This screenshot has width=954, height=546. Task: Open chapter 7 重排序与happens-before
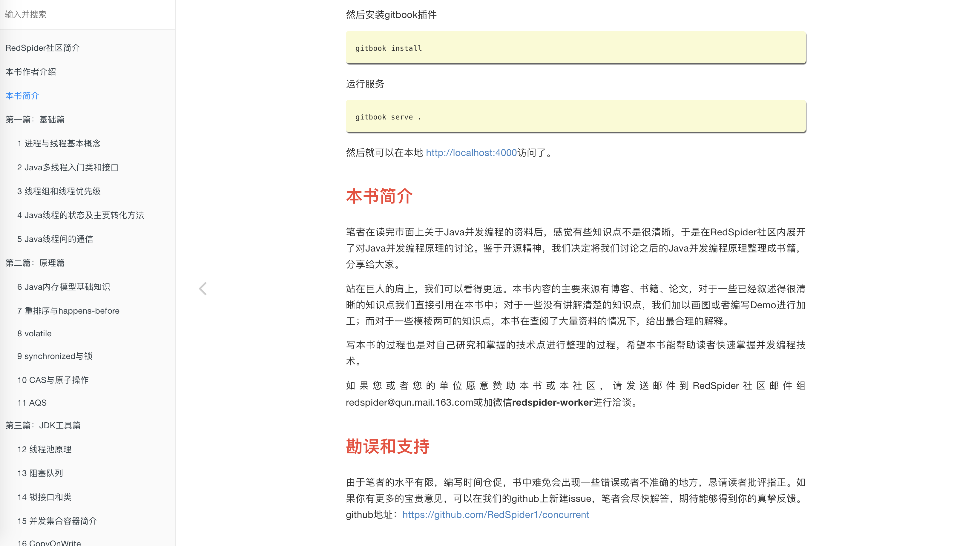coord(68,311)
